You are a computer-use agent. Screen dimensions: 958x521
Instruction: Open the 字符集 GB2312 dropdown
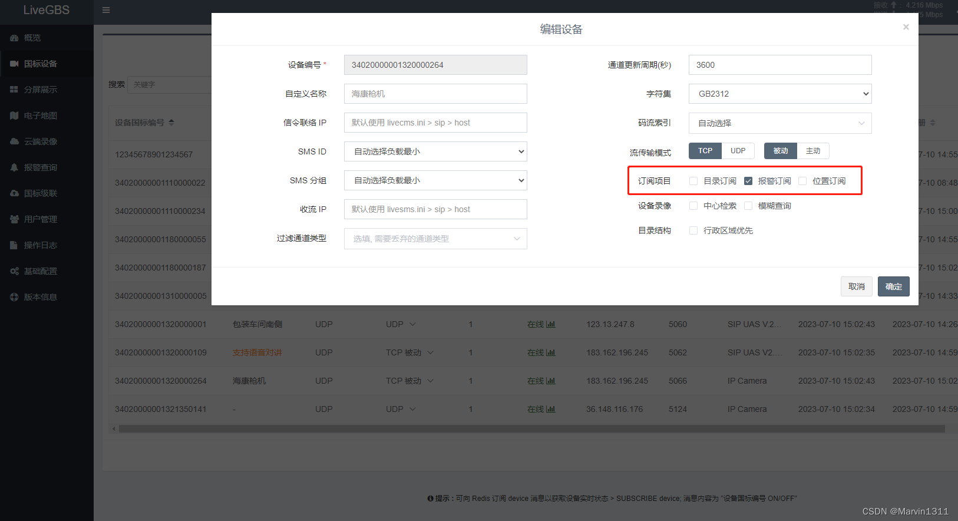tap(780, 94)
